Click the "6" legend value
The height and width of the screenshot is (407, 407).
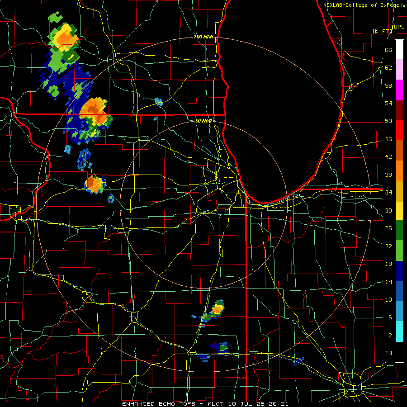pyautogui.click(x=390, y=317)
